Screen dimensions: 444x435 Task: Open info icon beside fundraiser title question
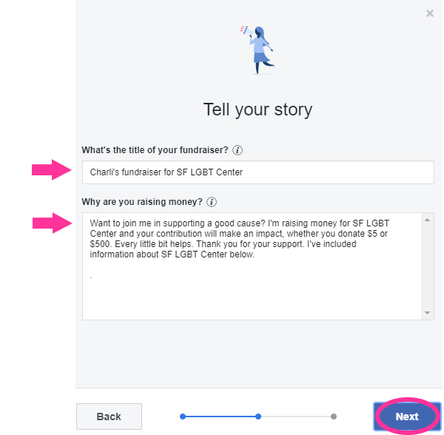pos(238,150)
